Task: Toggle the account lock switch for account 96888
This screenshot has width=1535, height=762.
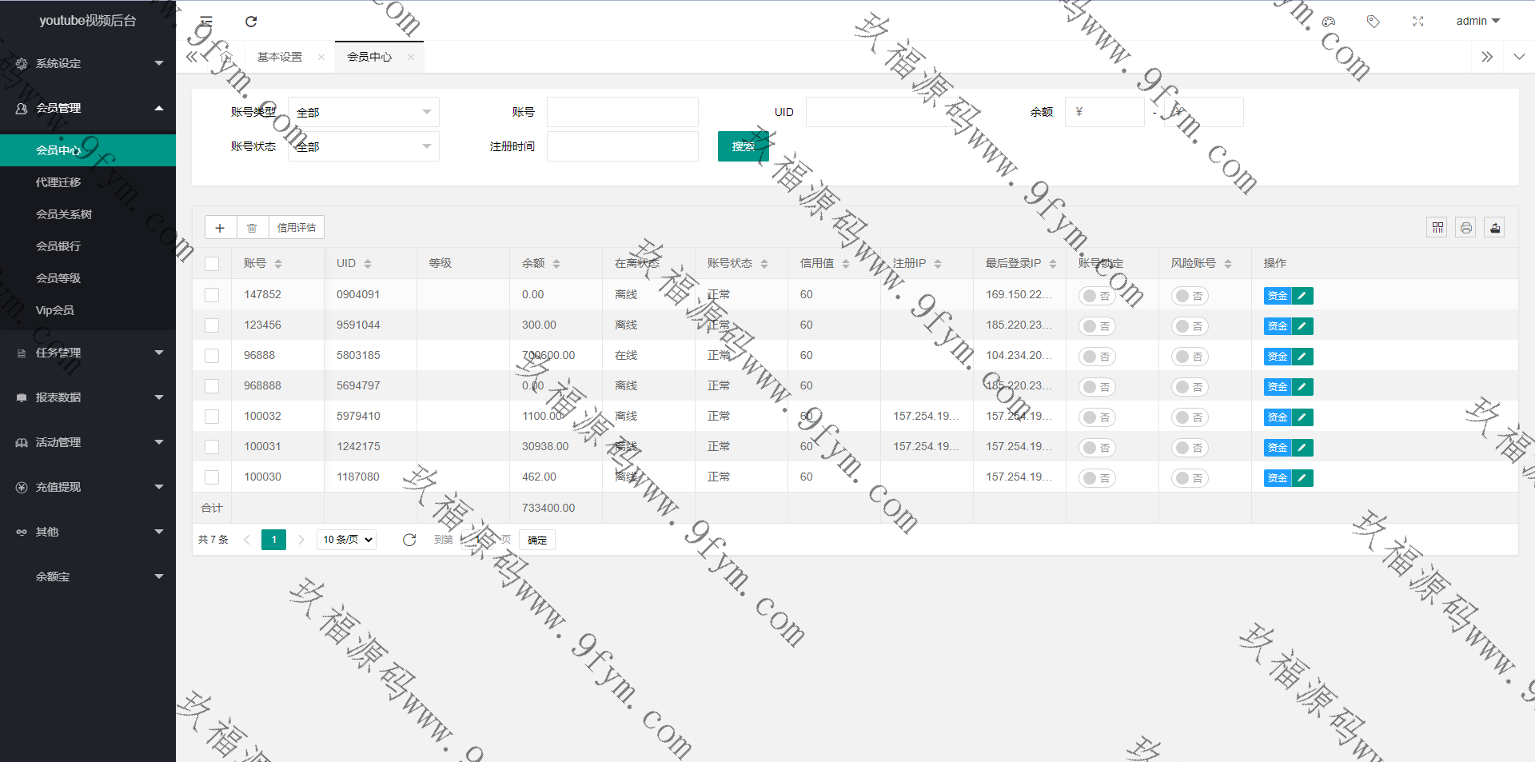Action: click(1097, 357)
